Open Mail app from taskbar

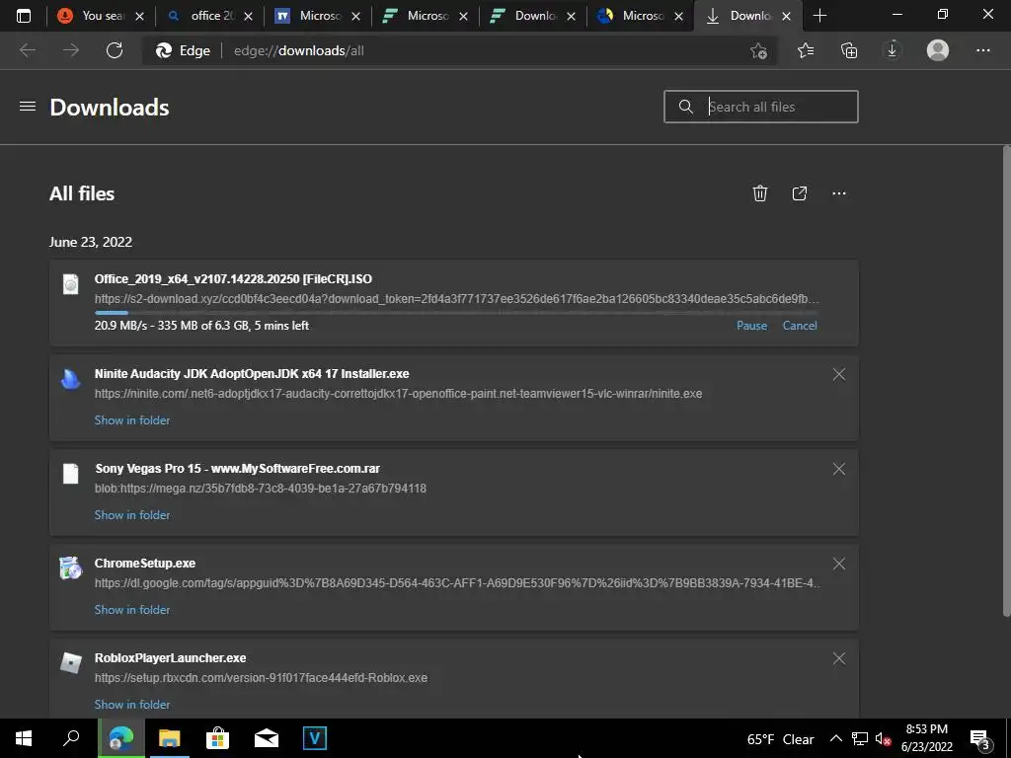tap(267, 738)
